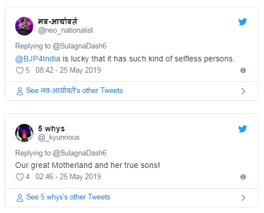Viewport: 264px width, 213px height.
Task: Click person icon beside See नव-आर्यावर्त's Tweets
Action: point(20,91)
